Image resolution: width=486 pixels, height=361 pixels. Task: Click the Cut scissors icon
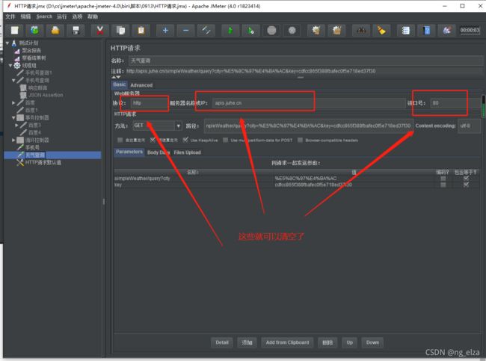99,31
